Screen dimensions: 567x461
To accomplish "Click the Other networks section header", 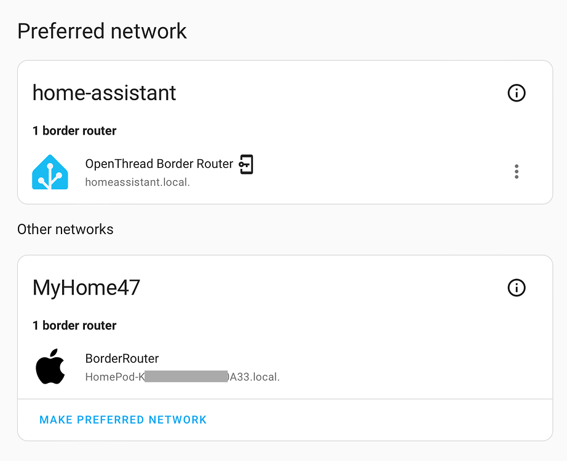I will click(65, 229).
